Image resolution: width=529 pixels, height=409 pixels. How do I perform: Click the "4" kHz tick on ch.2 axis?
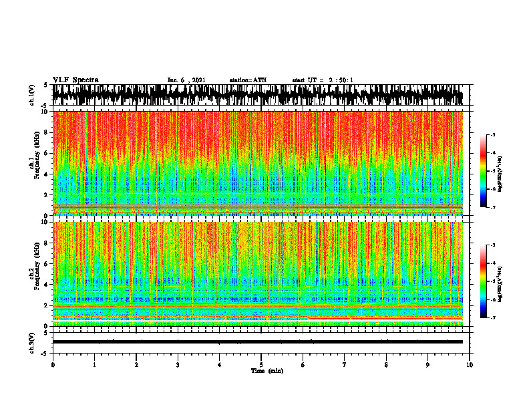click(x=47, y=285)
